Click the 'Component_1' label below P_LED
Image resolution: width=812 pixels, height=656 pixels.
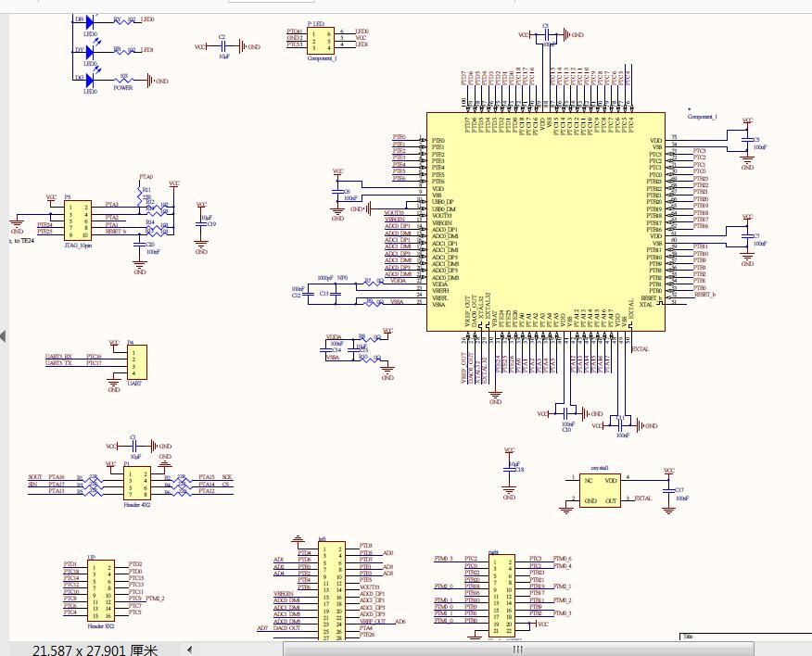322,58
